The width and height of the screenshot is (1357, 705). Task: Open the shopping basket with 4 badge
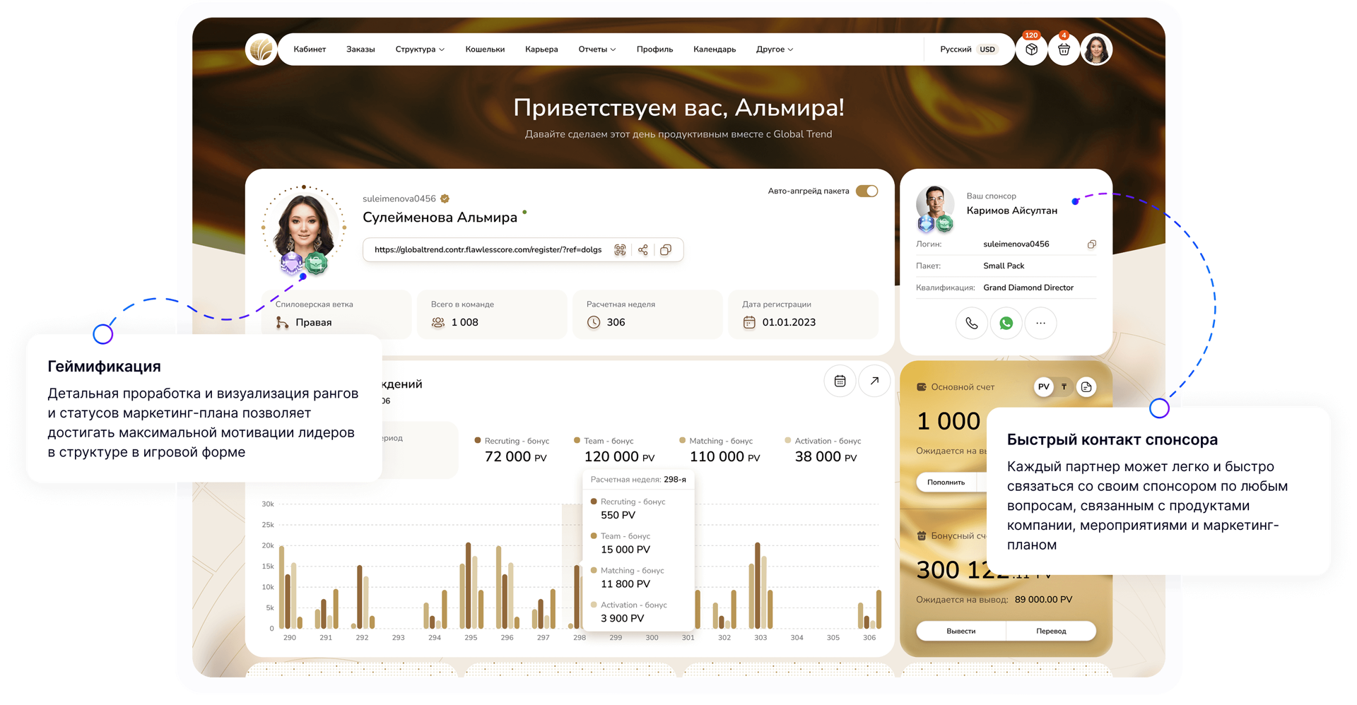[1064, 49]
